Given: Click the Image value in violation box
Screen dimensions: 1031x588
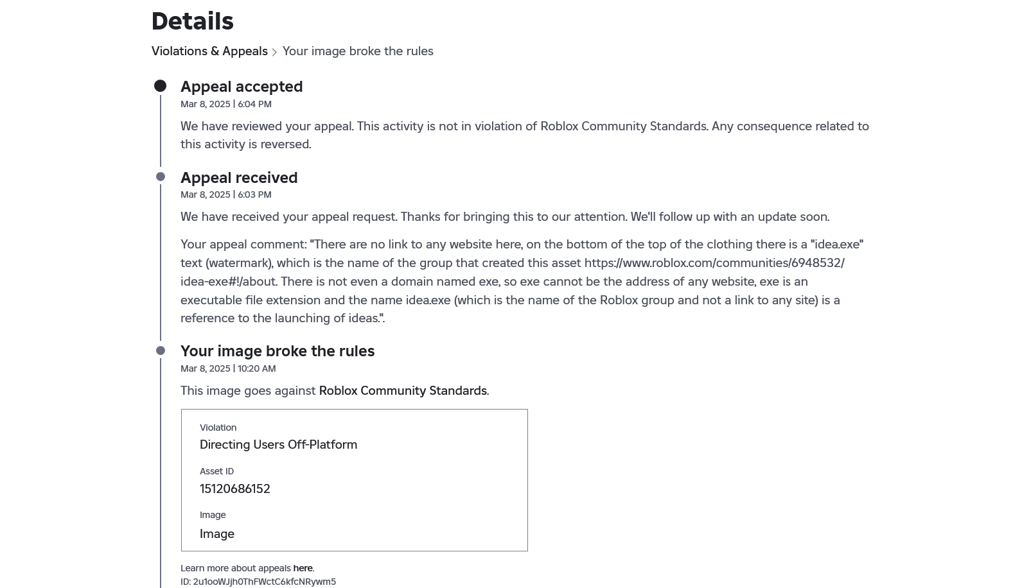Looking at the screenshot, I should click(x=217, y=534).
